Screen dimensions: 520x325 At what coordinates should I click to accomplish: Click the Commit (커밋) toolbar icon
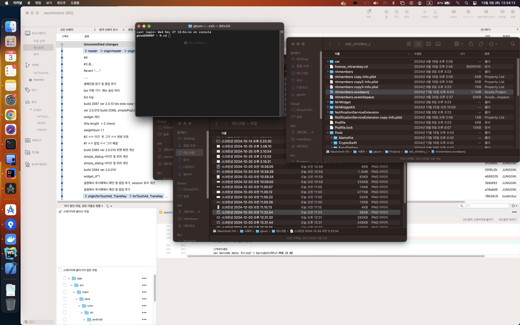pos(369,12)
